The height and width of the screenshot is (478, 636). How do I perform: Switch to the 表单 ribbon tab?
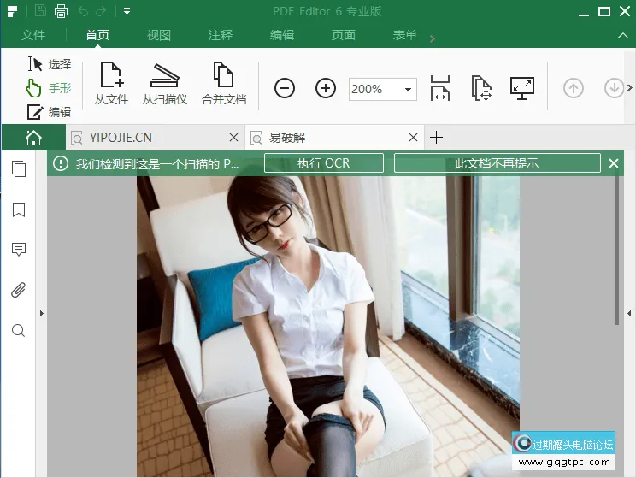pos(405,35)
